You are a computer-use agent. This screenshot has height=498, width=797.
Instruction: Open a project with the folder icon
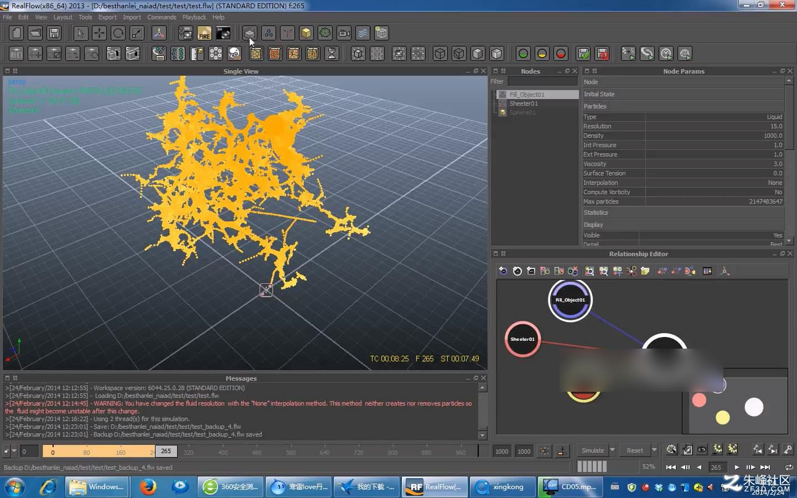click(x=35, y=33)
